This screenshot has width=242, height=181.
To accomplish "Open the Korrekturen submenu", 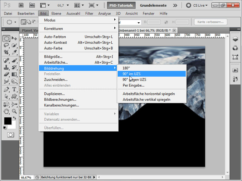I will pyautogui.click(x=78, y=29).
